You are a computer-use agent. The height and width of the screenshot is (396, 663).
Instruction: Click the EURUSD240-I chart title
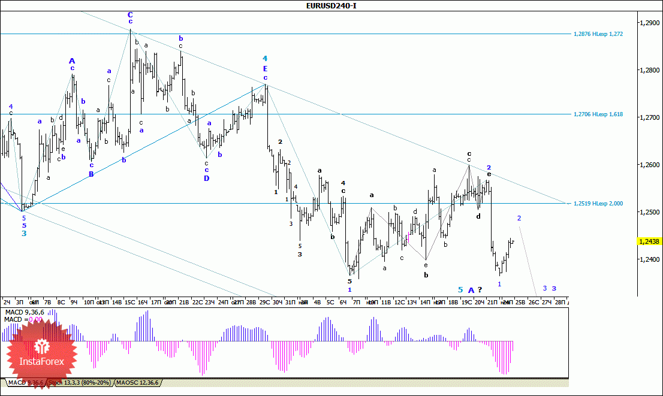(331, 6)
